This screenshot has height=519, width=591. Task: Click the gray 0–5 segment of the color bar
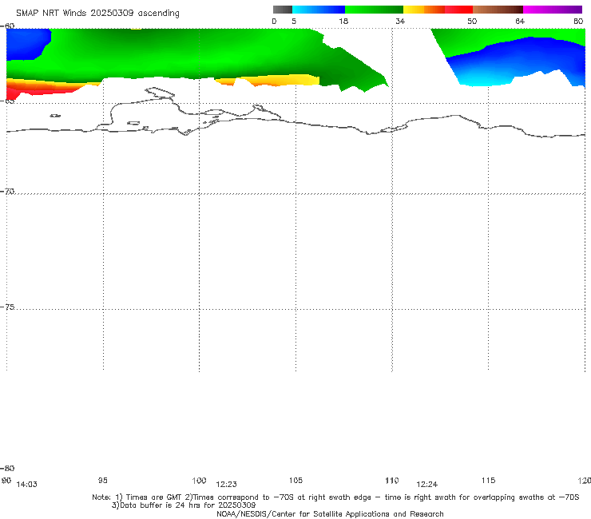pyautogui.click(x=282, y=10)
